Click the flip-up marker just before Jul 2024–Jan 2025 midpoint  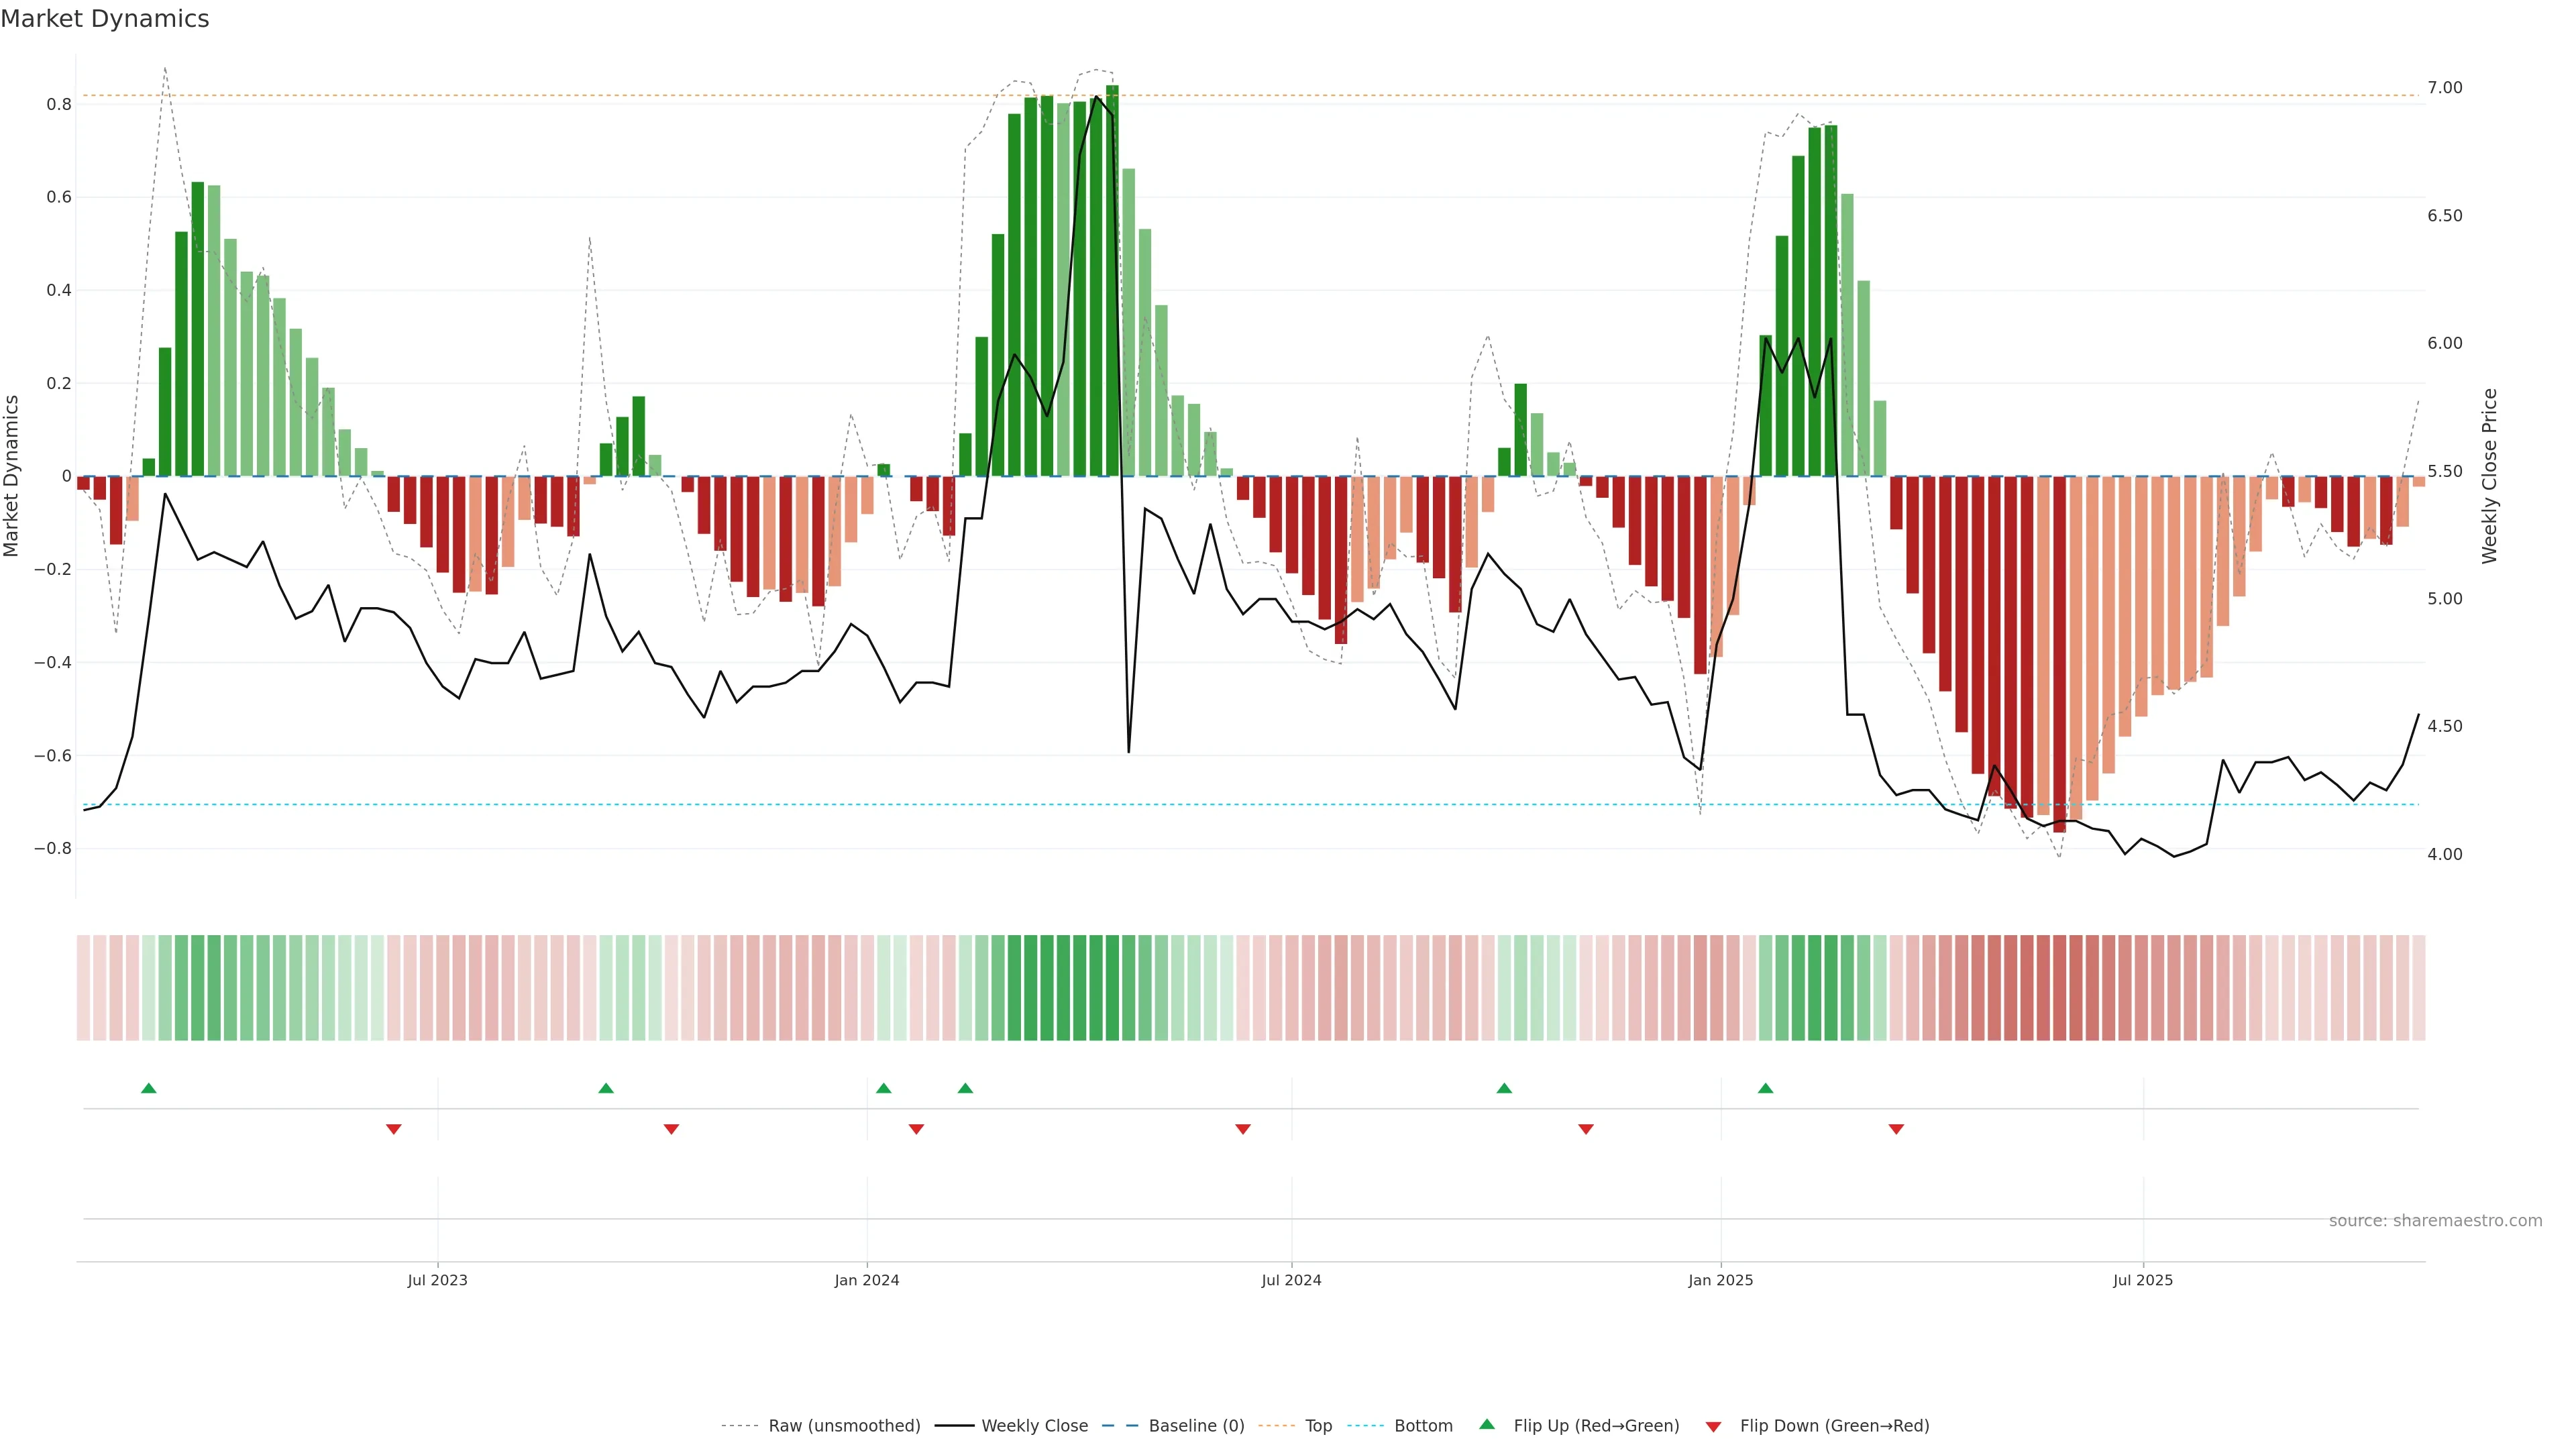click(1504, 1088)
